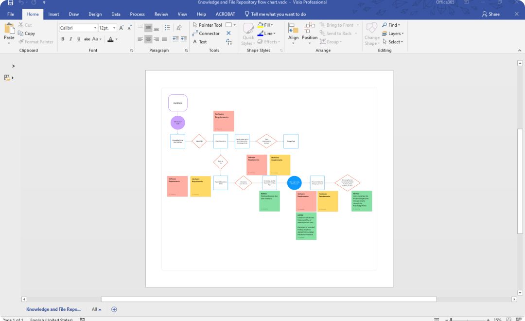The image size is (525, 321).
Task: Click the Save icon in title bar
Action: click(x=10, y=3)
